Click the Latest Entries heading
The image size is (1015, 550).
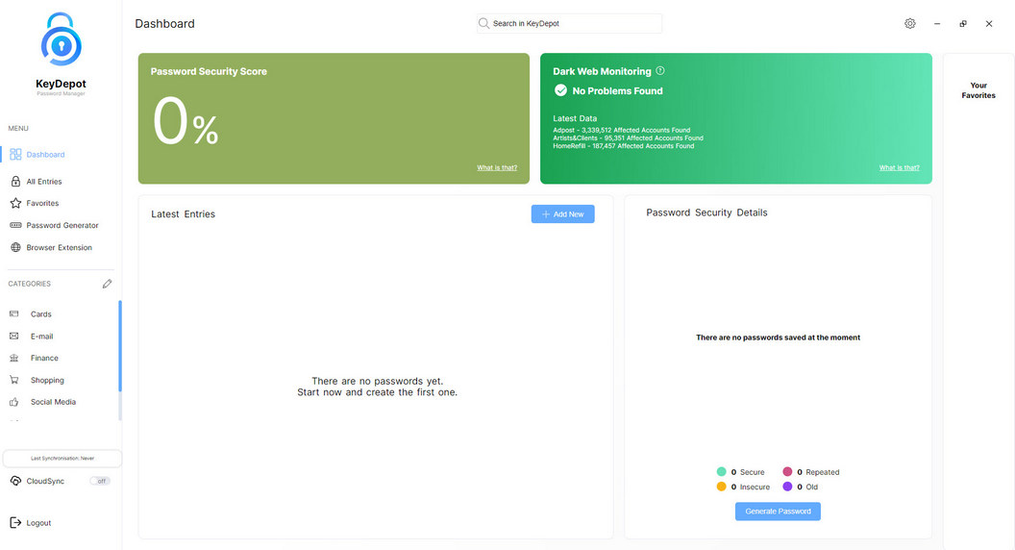[184, 213]
